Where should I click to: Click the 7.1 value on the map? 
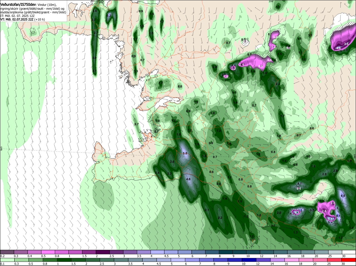330,219
